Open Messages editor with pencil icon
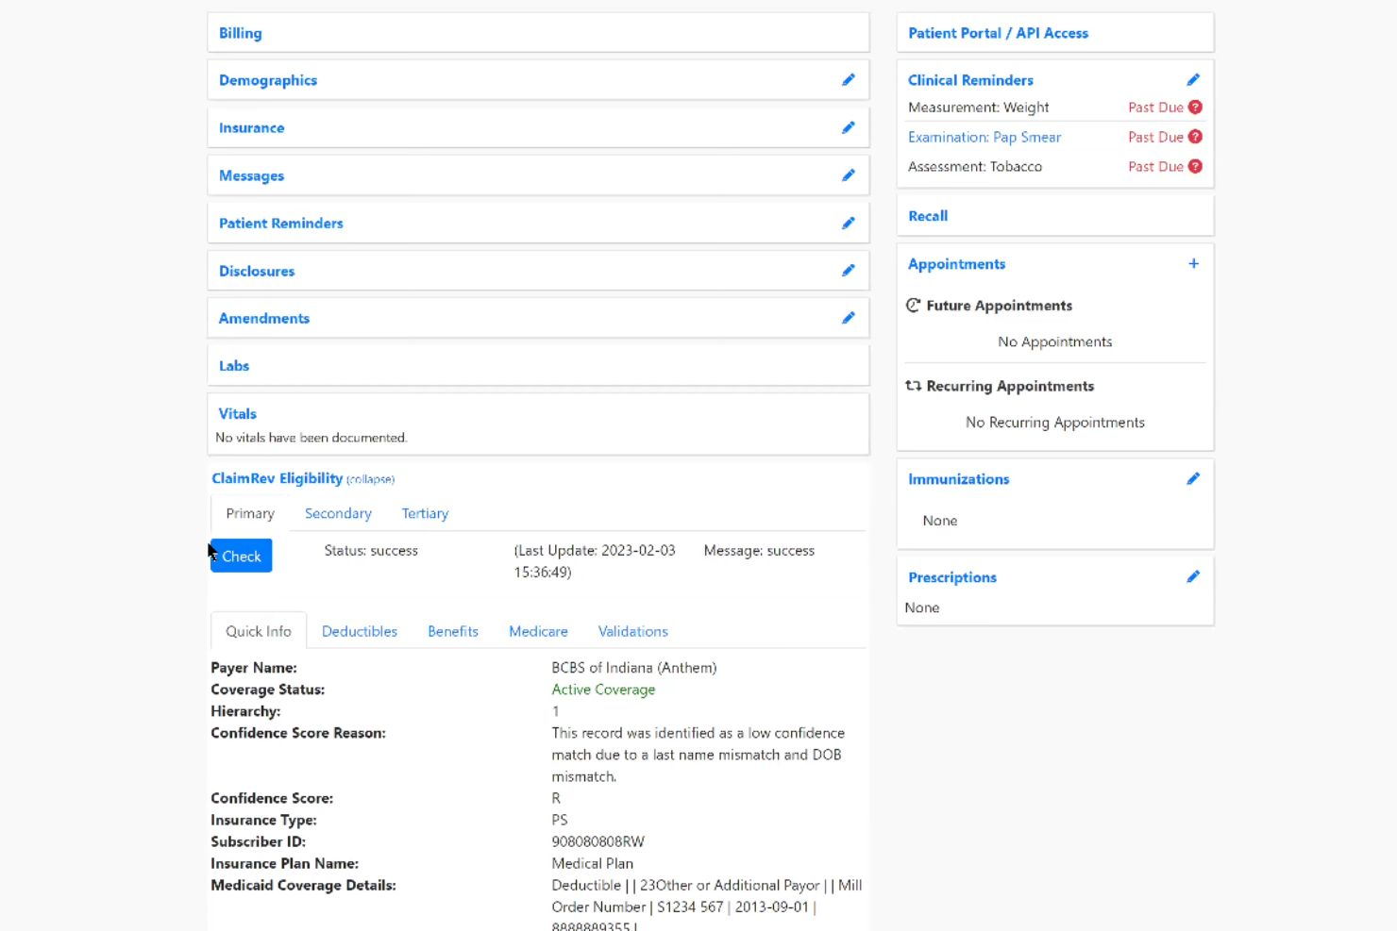Image resolution: width=1397 pixels, height=931 pixels. [848, 175]
